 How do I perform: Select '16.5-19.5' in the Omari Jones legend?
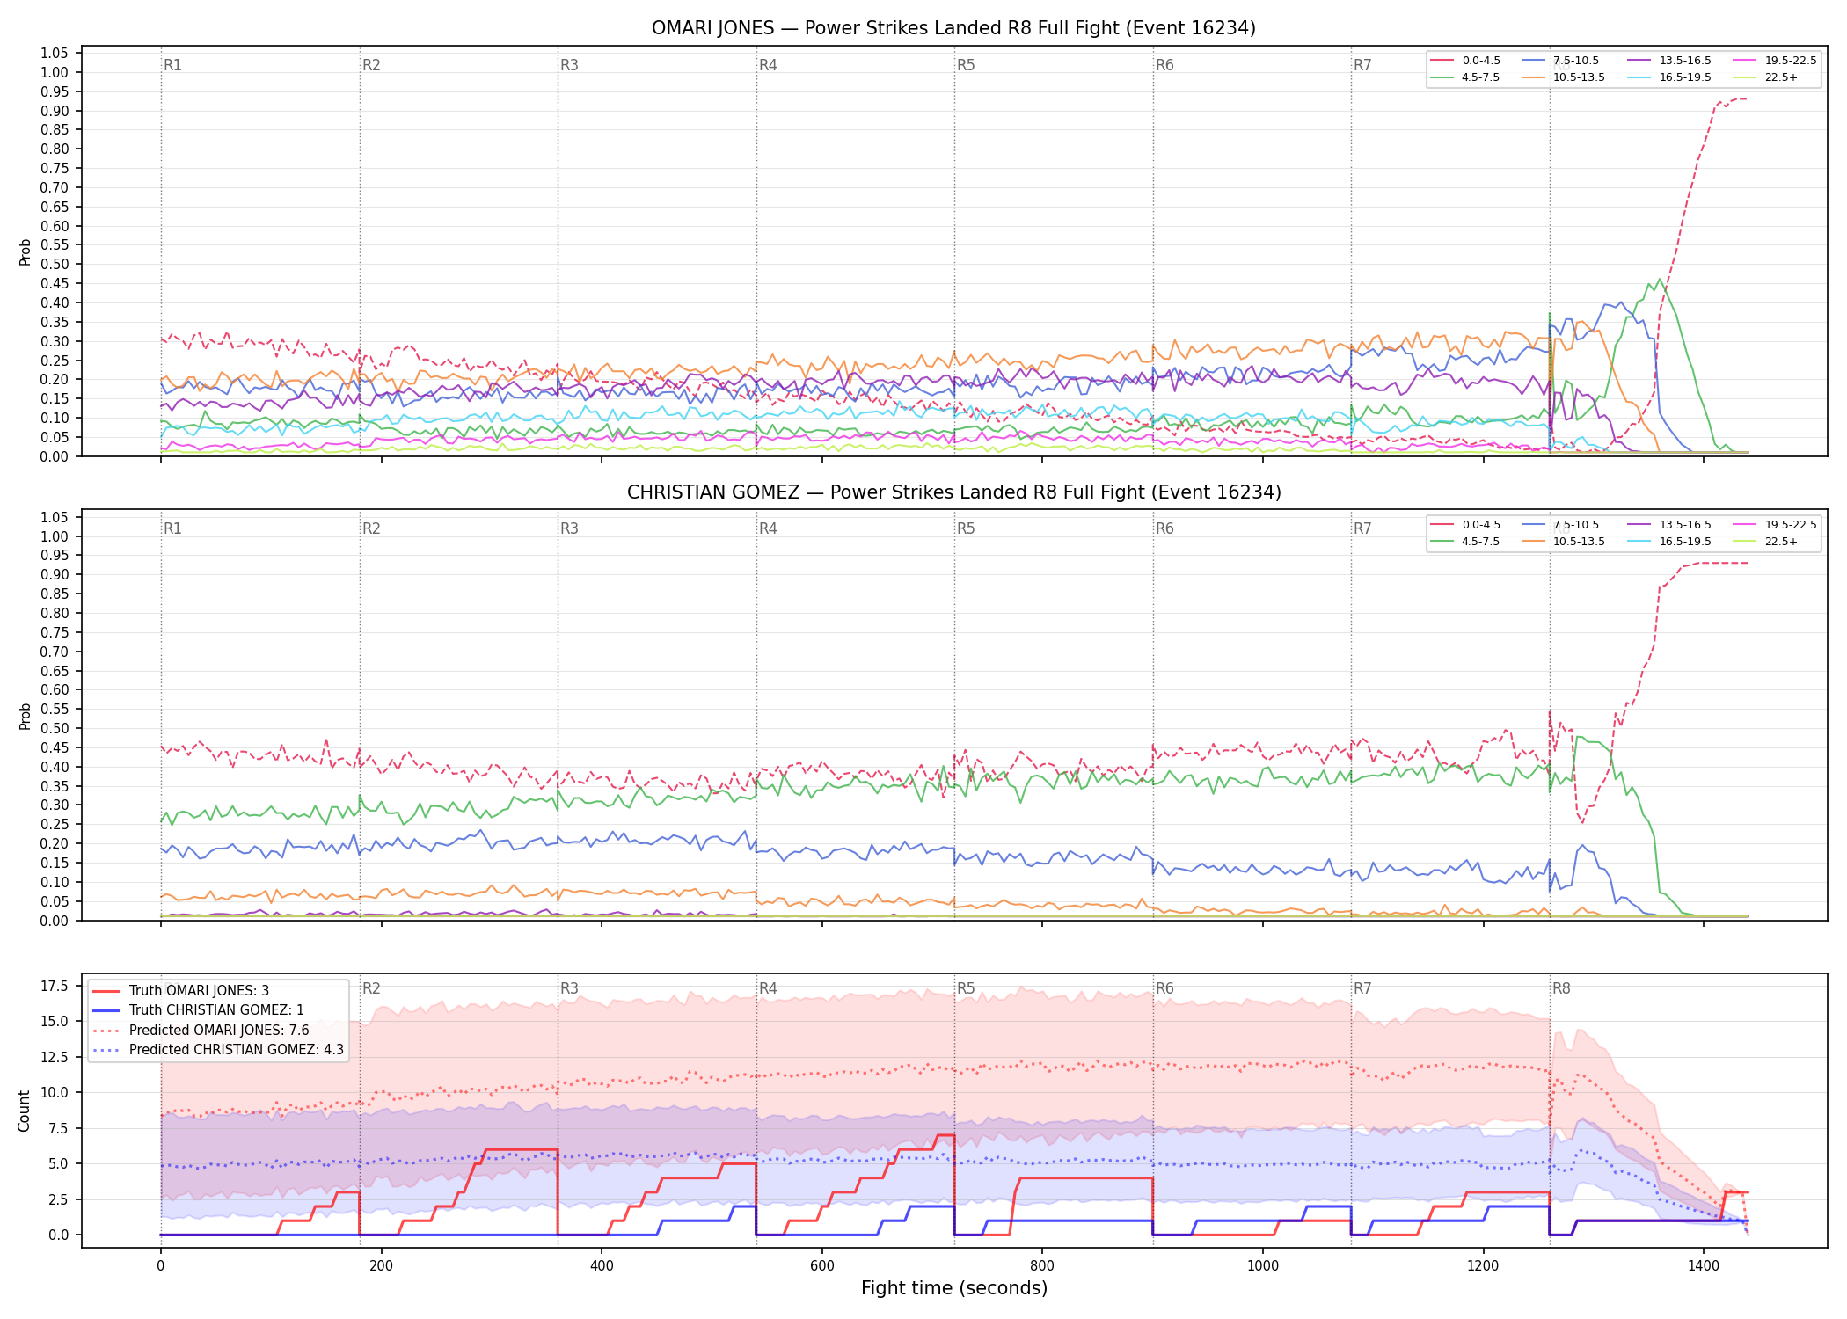[x=1685, y=77]
